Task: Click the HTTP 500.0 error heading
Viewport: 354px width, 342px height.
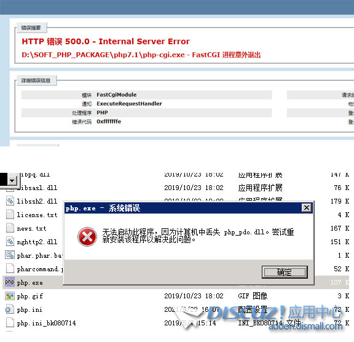Action: [x=106, y=42]
